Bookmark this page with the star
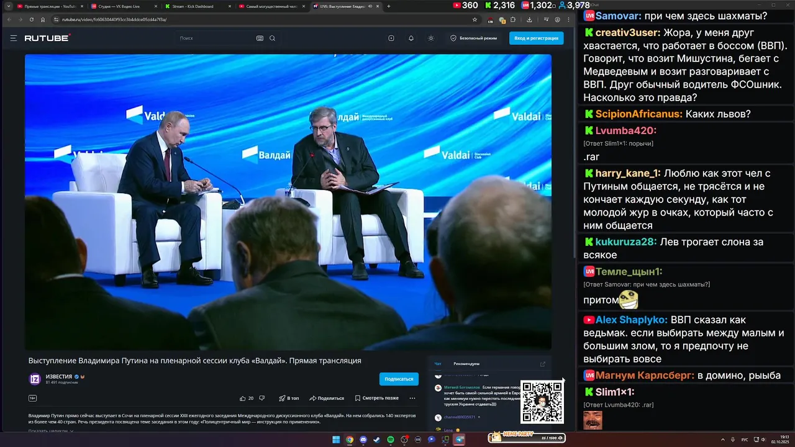Image resolution: width=795 pixels, height=447 pixels. pos(475,19)
